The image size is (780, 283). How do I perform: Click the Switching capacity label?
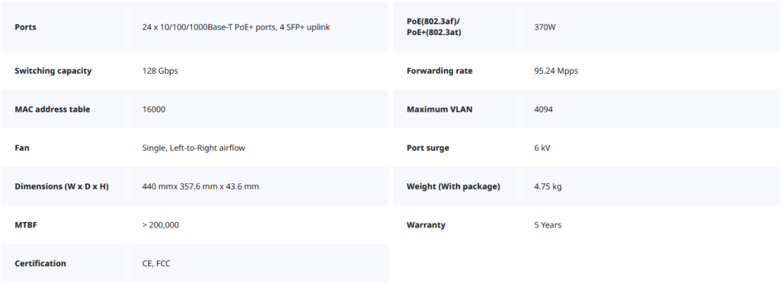53,71
